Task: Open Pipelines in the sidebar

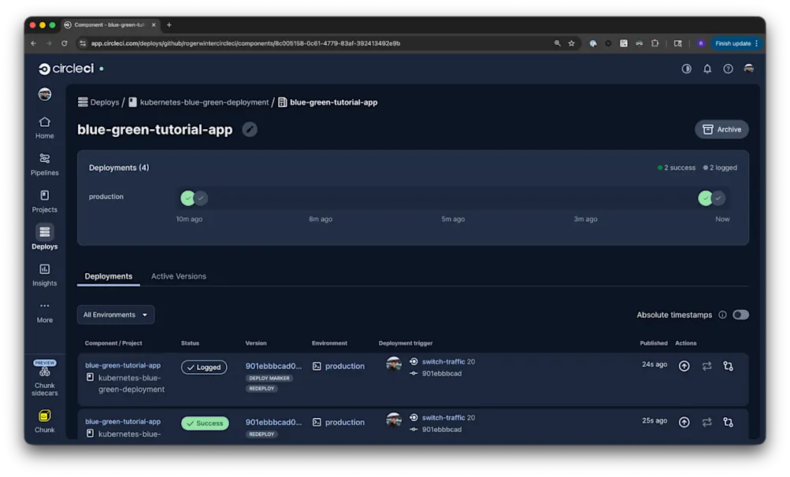Action: click(44, 165)
